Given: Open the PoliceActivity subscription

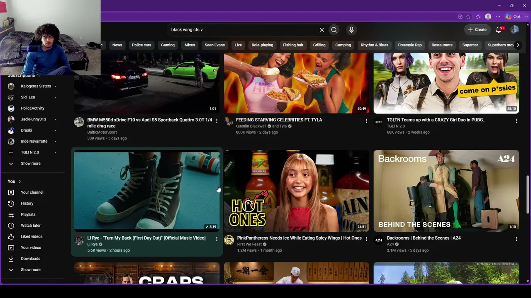Looking at the screenshot, I should pyautogui.click(x=32, y=108).
